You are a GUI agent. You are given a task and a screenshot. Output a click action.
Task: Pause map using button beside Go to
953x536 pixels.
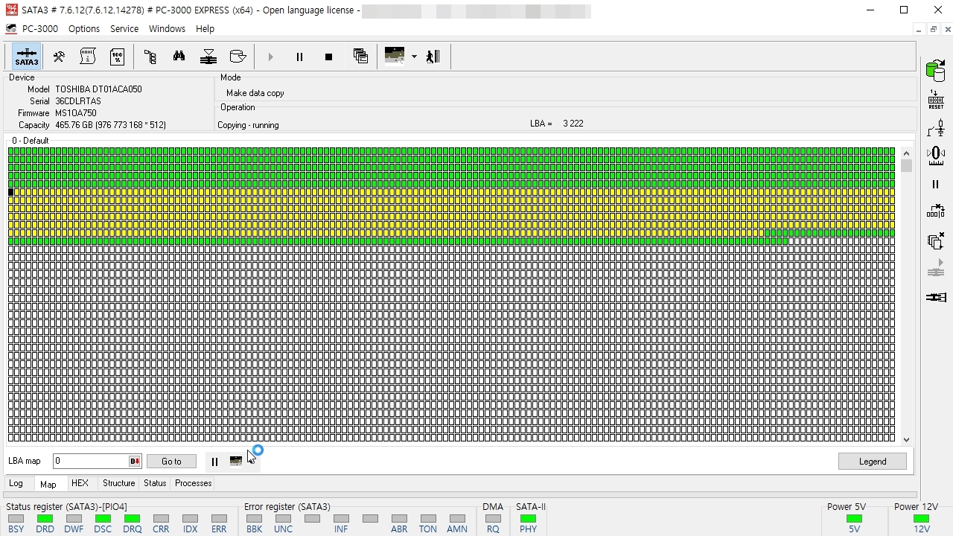pyautogui.click(x=214, y=462)
